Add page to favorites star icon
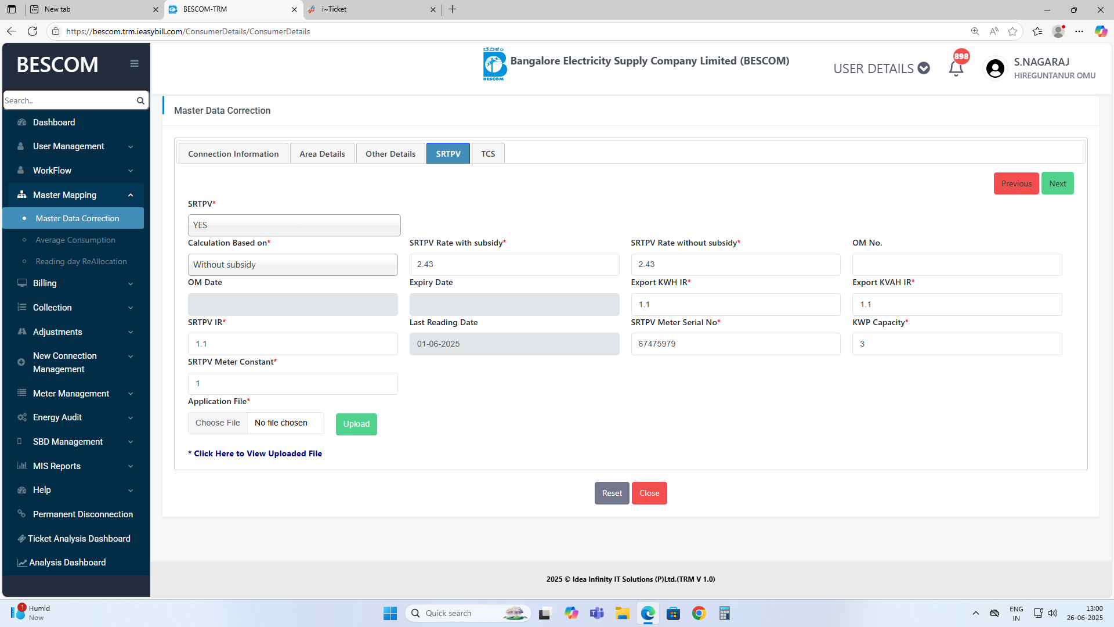 [1012, 31]
